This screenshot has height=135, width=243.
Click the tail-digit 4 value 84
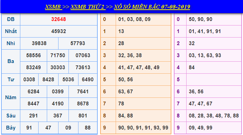pos(192,67)
